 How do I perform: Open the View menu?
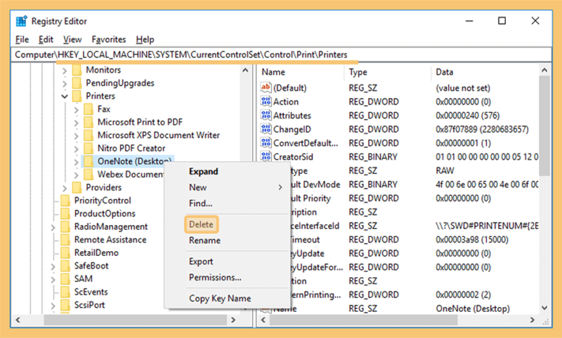(x=72, y=39)
